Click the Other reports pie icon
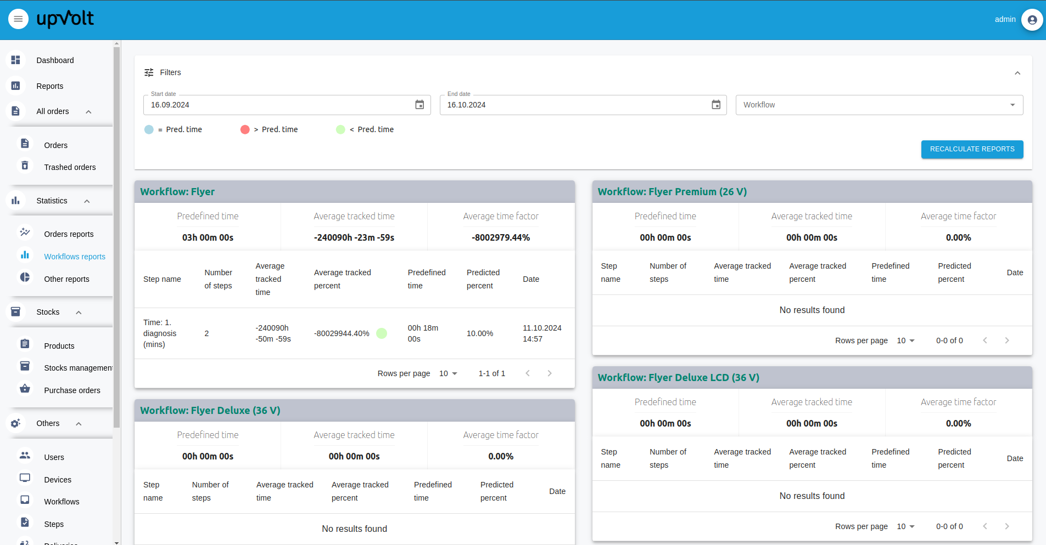Viewport: 1046px width, 545px height. [x=25, y=277]
